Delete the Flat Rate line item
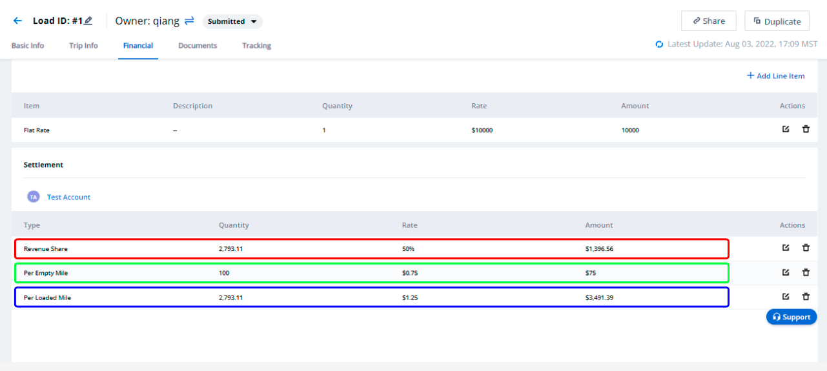Viewport: 827px width, 371px height. 806,129
